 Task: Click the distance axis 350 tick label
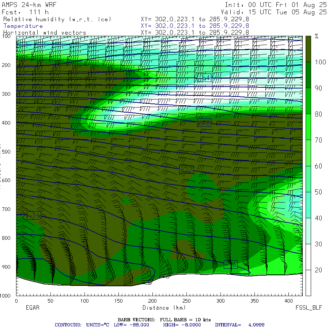click(x=254, y=301)
